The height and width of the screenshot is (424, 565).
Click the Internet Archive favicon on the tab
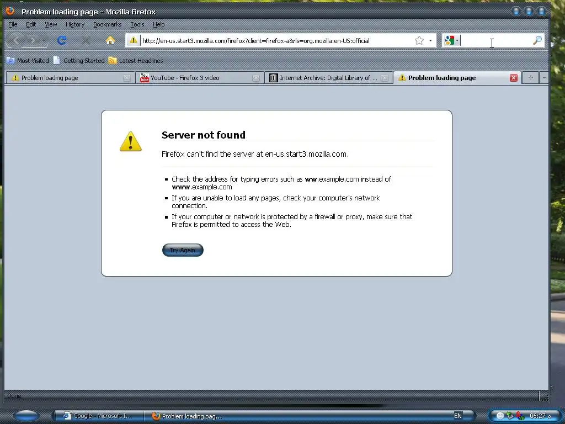point(274,78)
